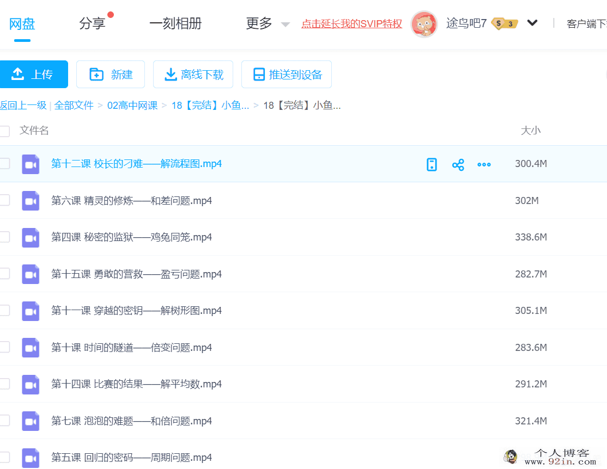Click the video icon of 第五课 回归的密码

point(31,458)
